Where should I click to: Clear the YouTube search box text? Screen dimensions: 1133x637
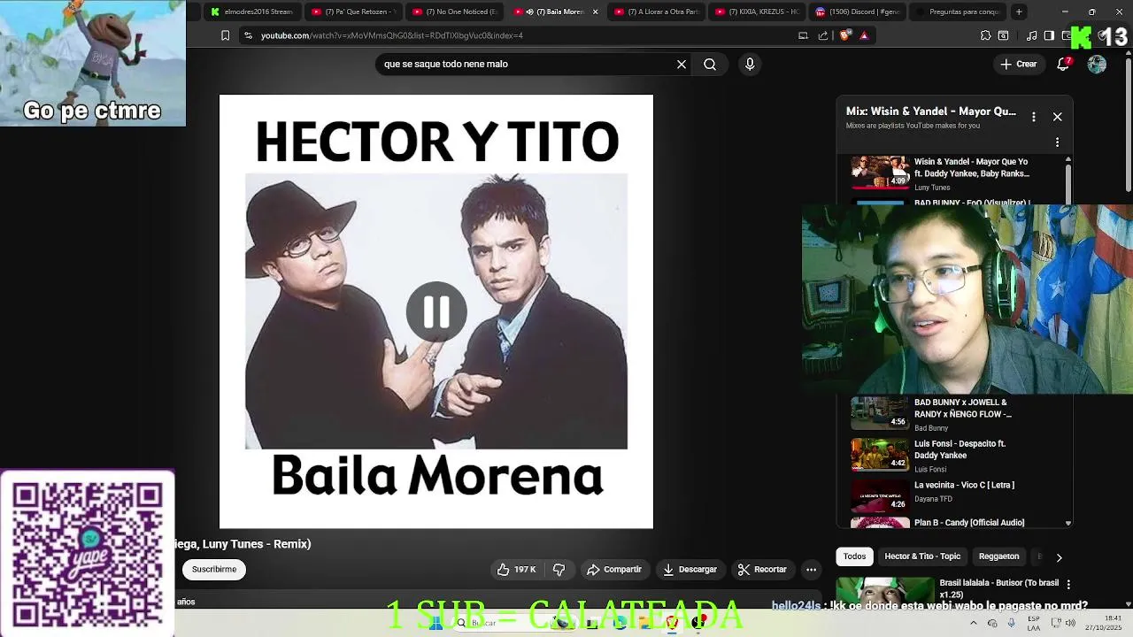[x=682, y=64]
